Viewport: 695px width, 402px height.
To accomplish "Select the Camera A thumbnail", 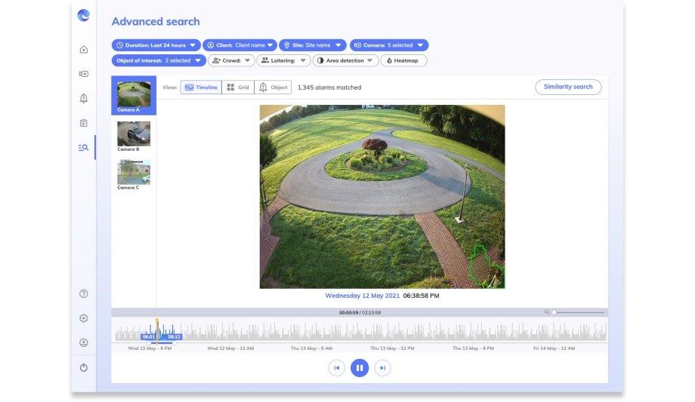I will [134, 96].
